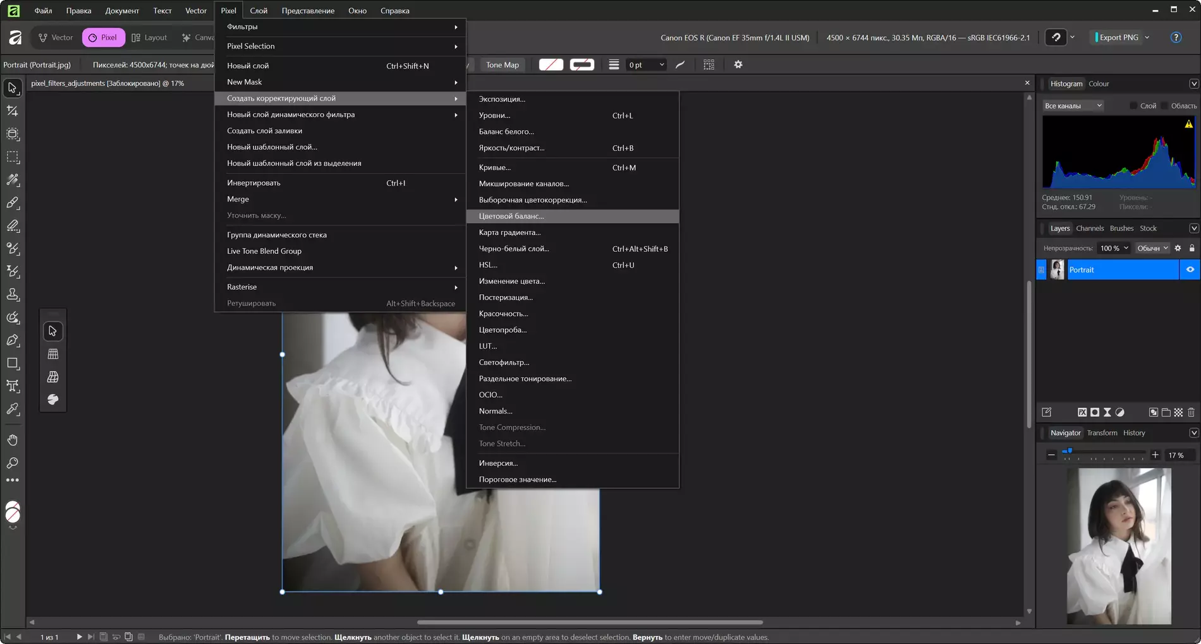Select the Rectangle shape tool

[13, 363]
